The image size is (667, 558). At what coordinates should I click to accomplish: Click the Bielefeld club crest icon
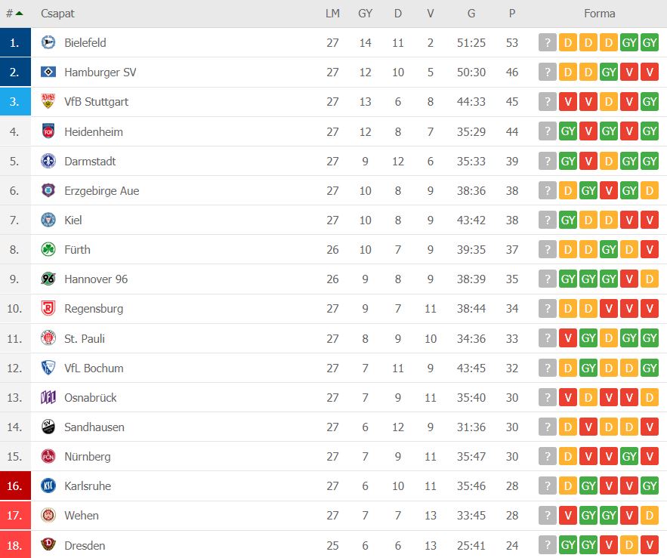coord(48,42)
